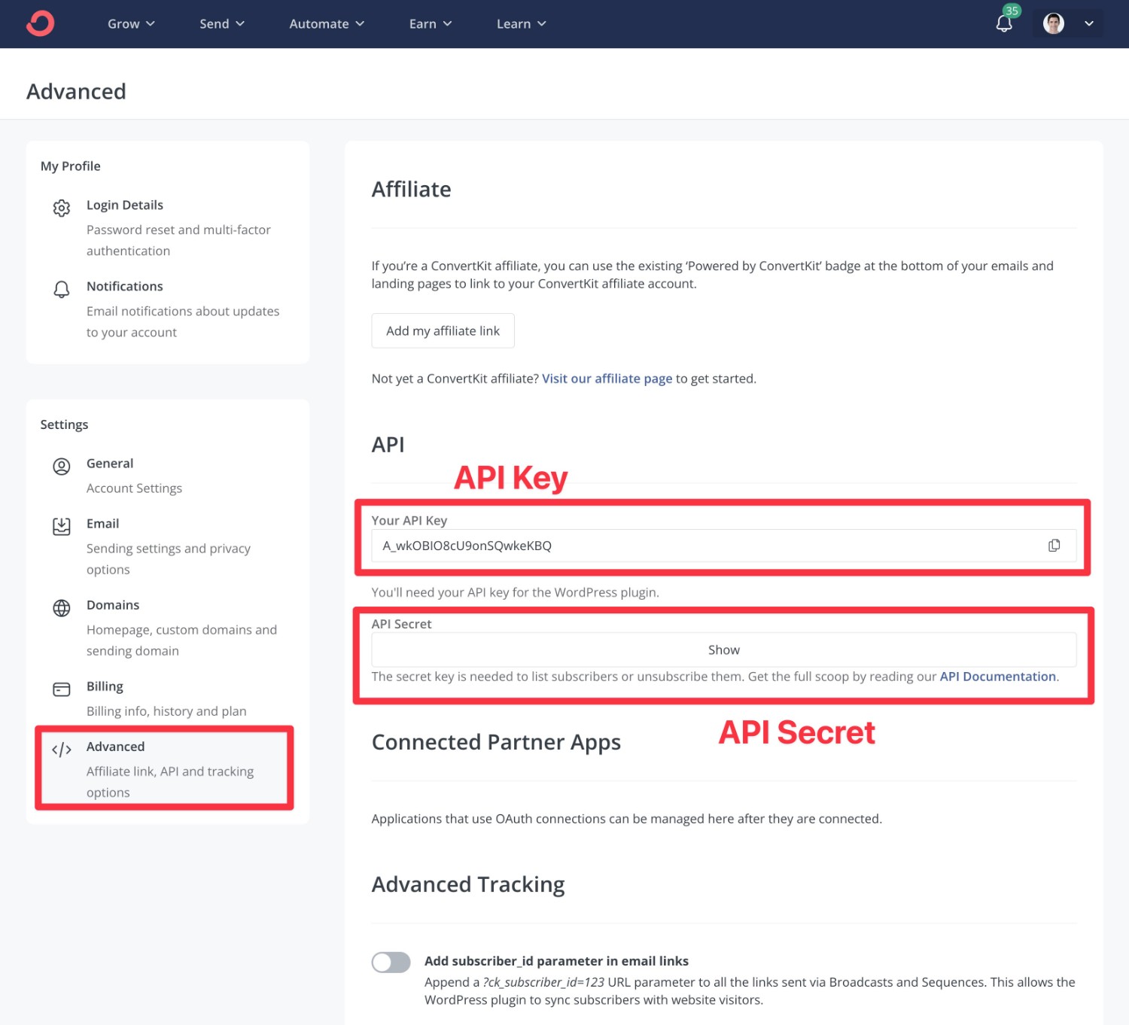Expand the Automate menu

[x=327, y=24]
